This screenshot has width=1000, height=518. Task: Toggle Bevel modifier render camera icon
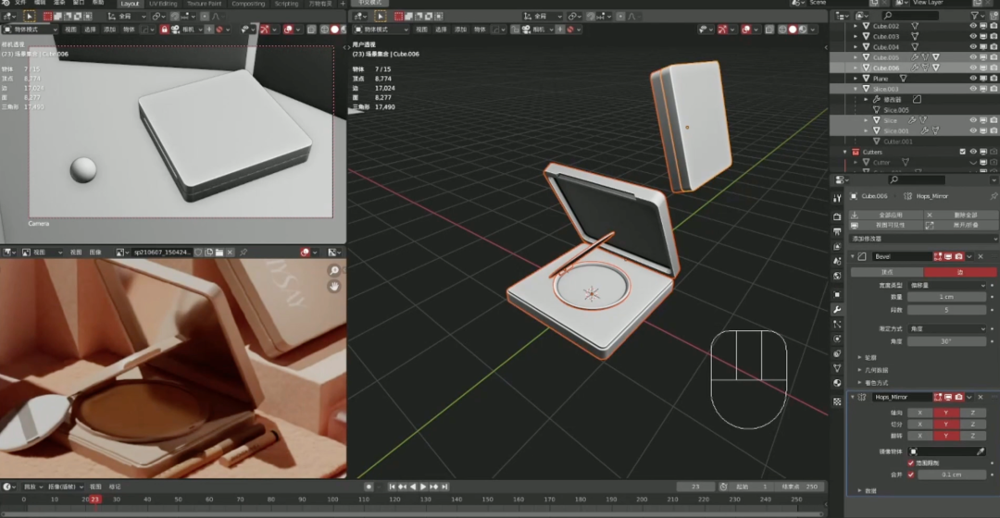click(x=958, y=256)
